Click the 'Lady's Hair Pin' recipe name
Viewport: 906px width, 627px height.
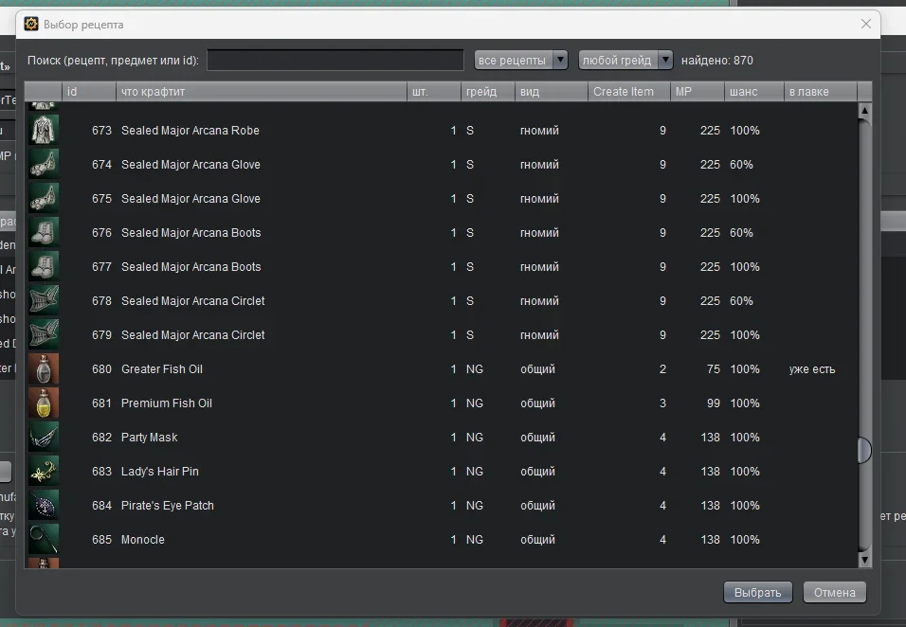(x=160, y=471)
